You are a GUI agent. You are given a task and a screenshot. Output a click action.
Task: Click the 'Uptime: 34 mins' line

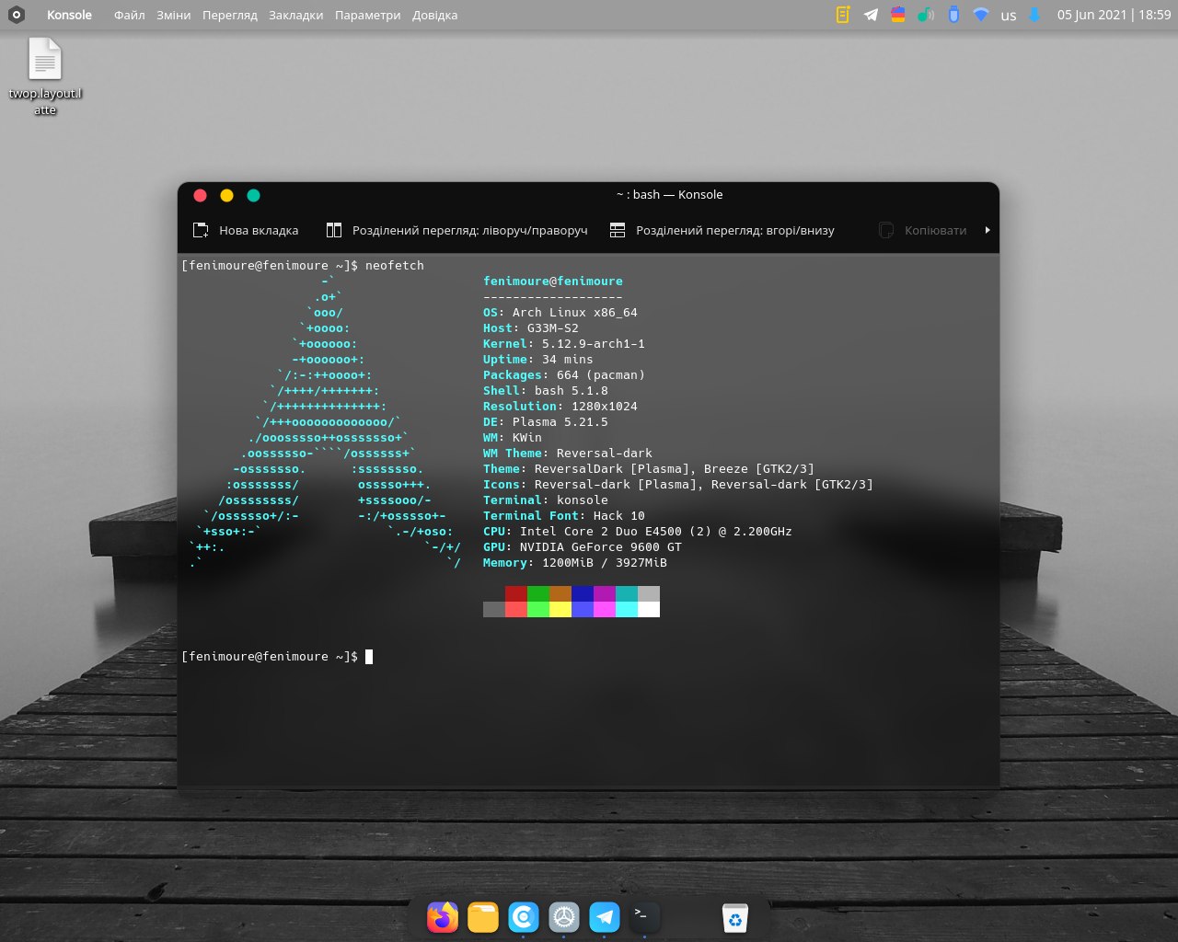tap(538, 359)
